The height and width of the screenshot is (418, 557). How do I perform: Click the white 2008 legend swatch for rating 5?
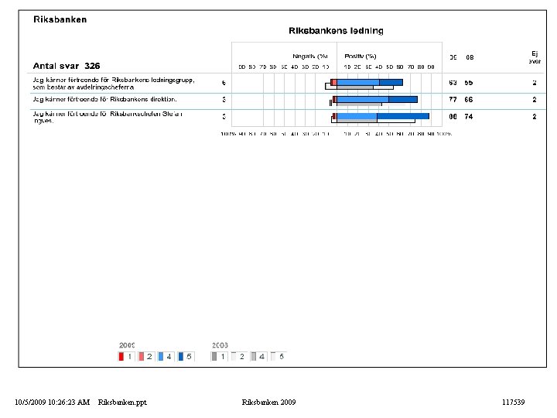pos(273,357)
